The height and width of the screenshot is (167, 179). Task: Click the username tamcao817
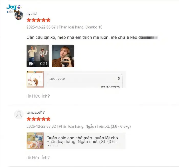tap(36, 112)
